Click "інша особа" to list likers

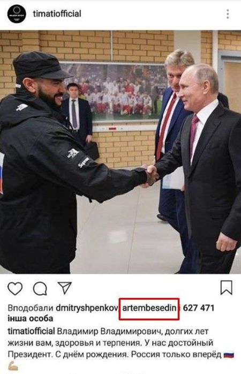click(31, 319)
